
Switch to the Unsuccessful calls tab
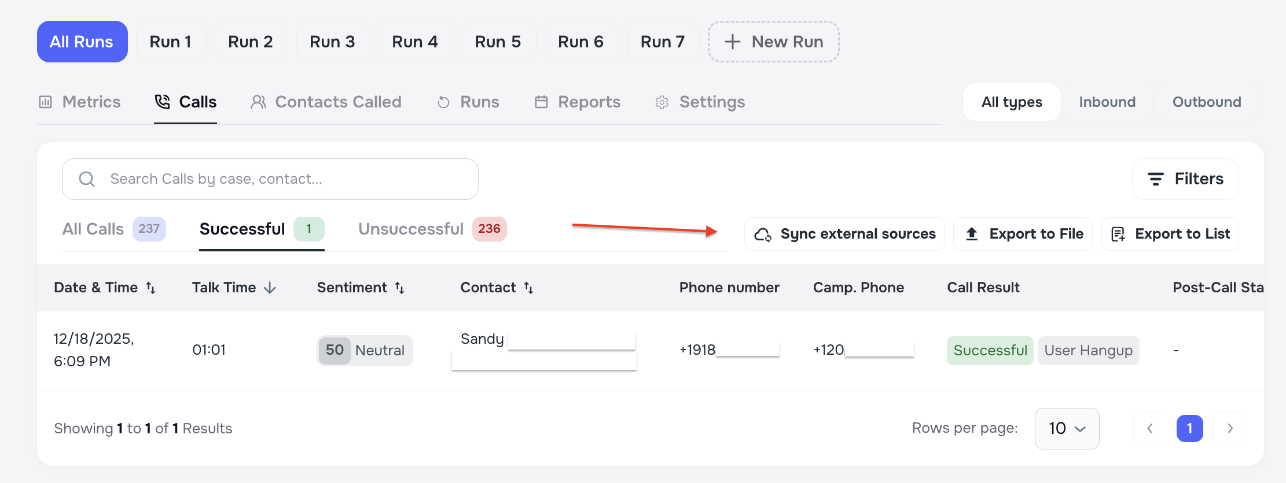click(411, 229)
